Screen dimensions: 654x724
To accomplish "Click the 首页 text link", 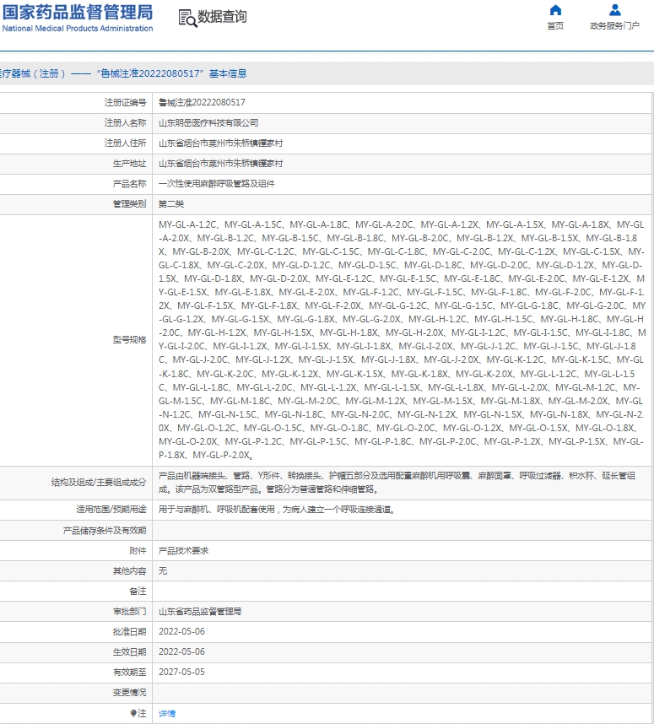I will (555, 26).
